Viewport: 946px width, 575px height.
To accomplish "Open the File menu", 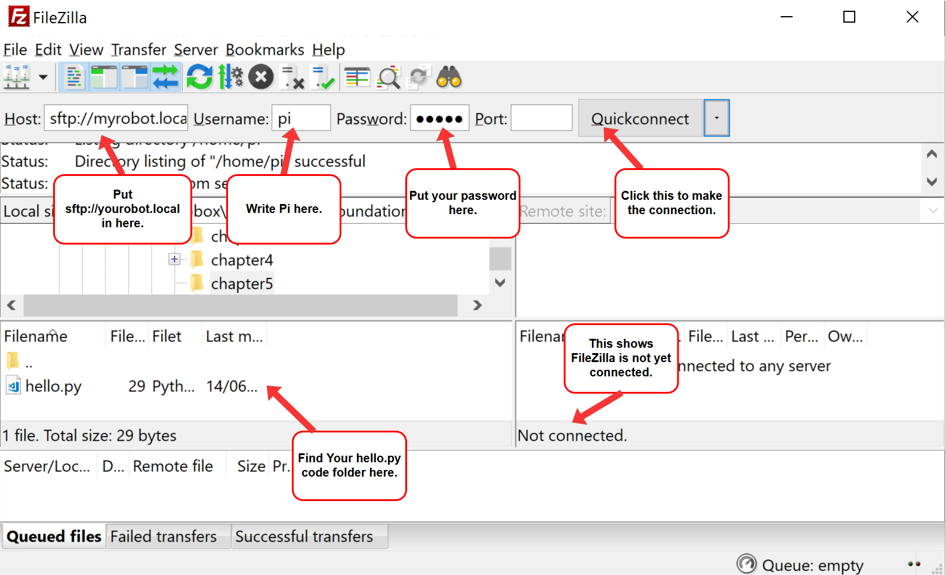I will tap(15, 50).
